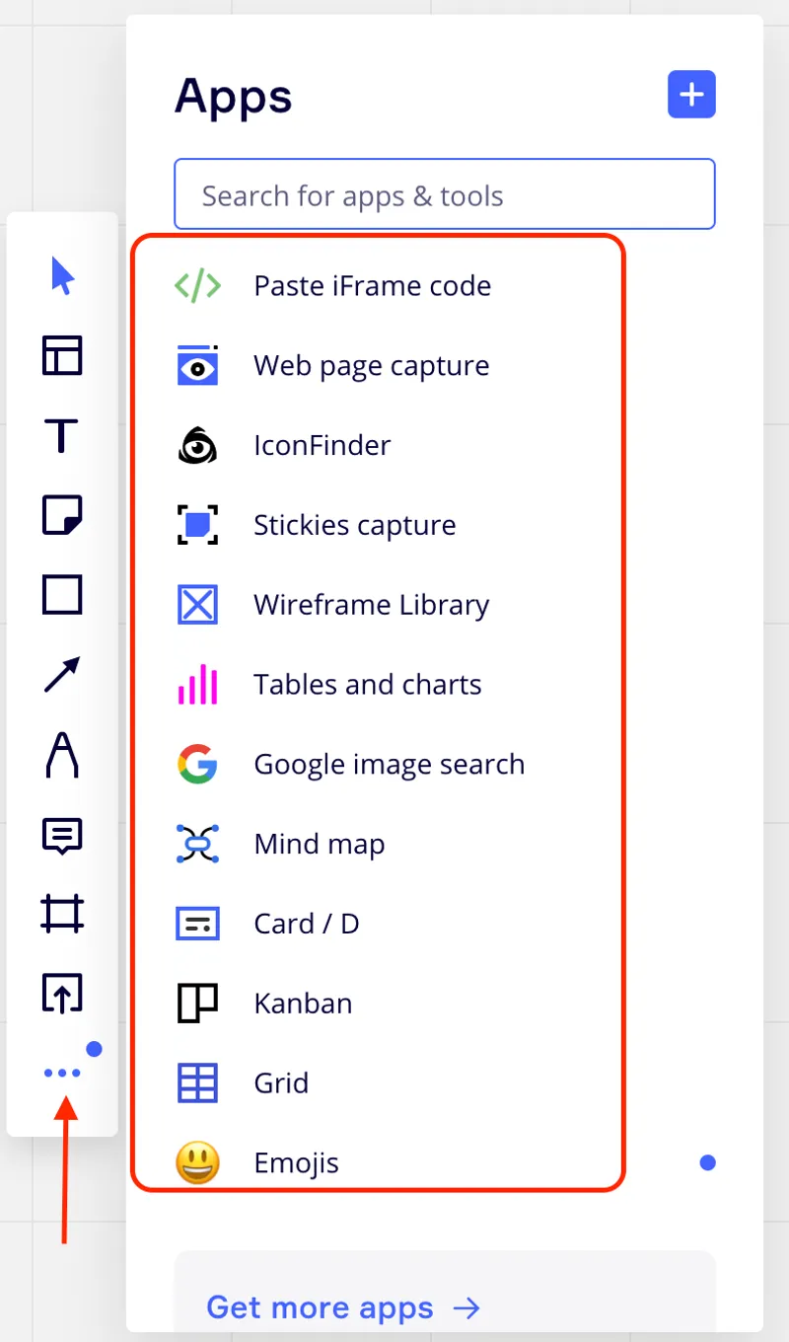Viewport: 789px width, 1342px height.
Task: Focus the Search for apps & tools field
Action: [x=445, y=194]
